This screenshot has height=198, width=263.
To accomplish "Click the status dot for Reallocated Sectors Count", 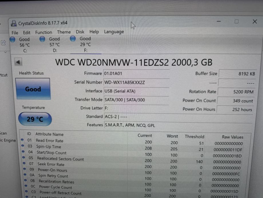I will coord(23,158).
